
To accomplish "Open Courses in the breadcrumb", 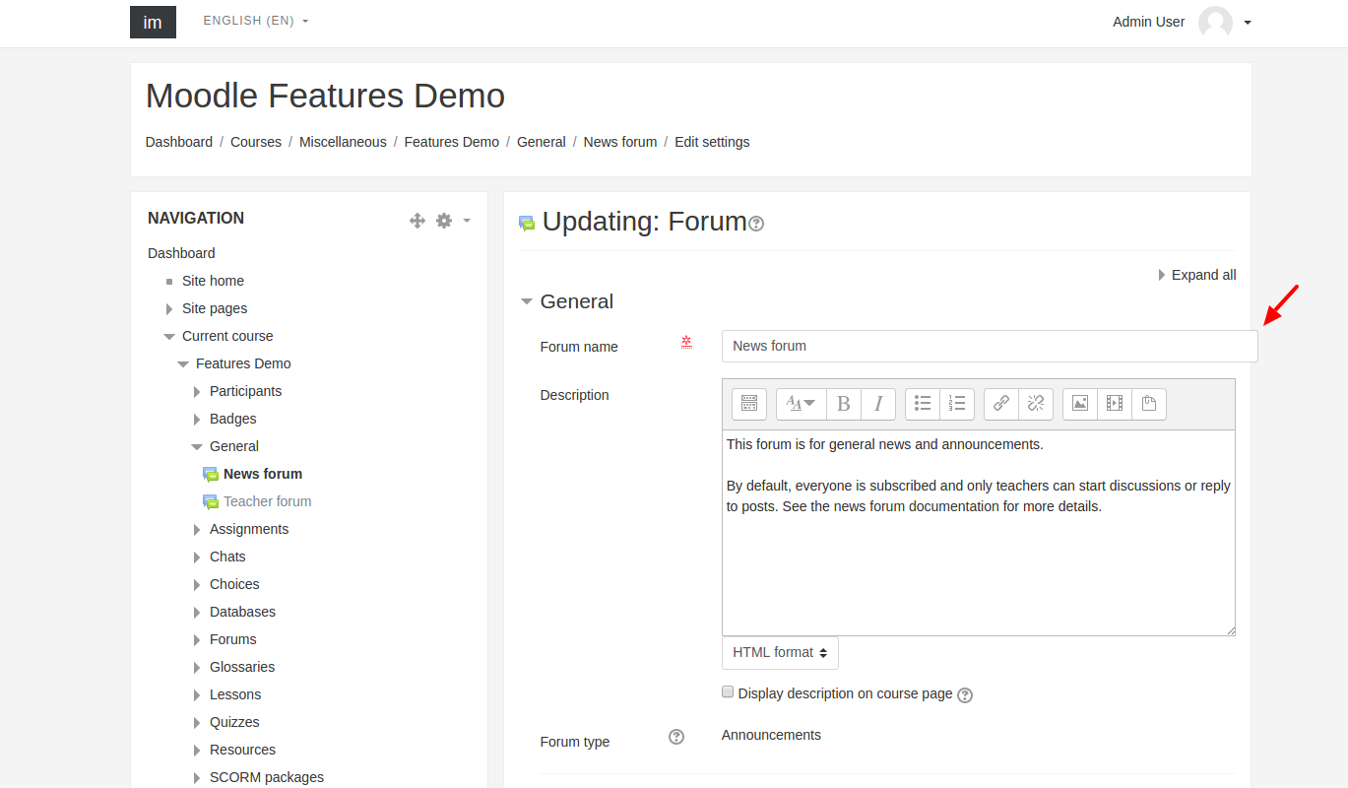I will click(256, 142).
